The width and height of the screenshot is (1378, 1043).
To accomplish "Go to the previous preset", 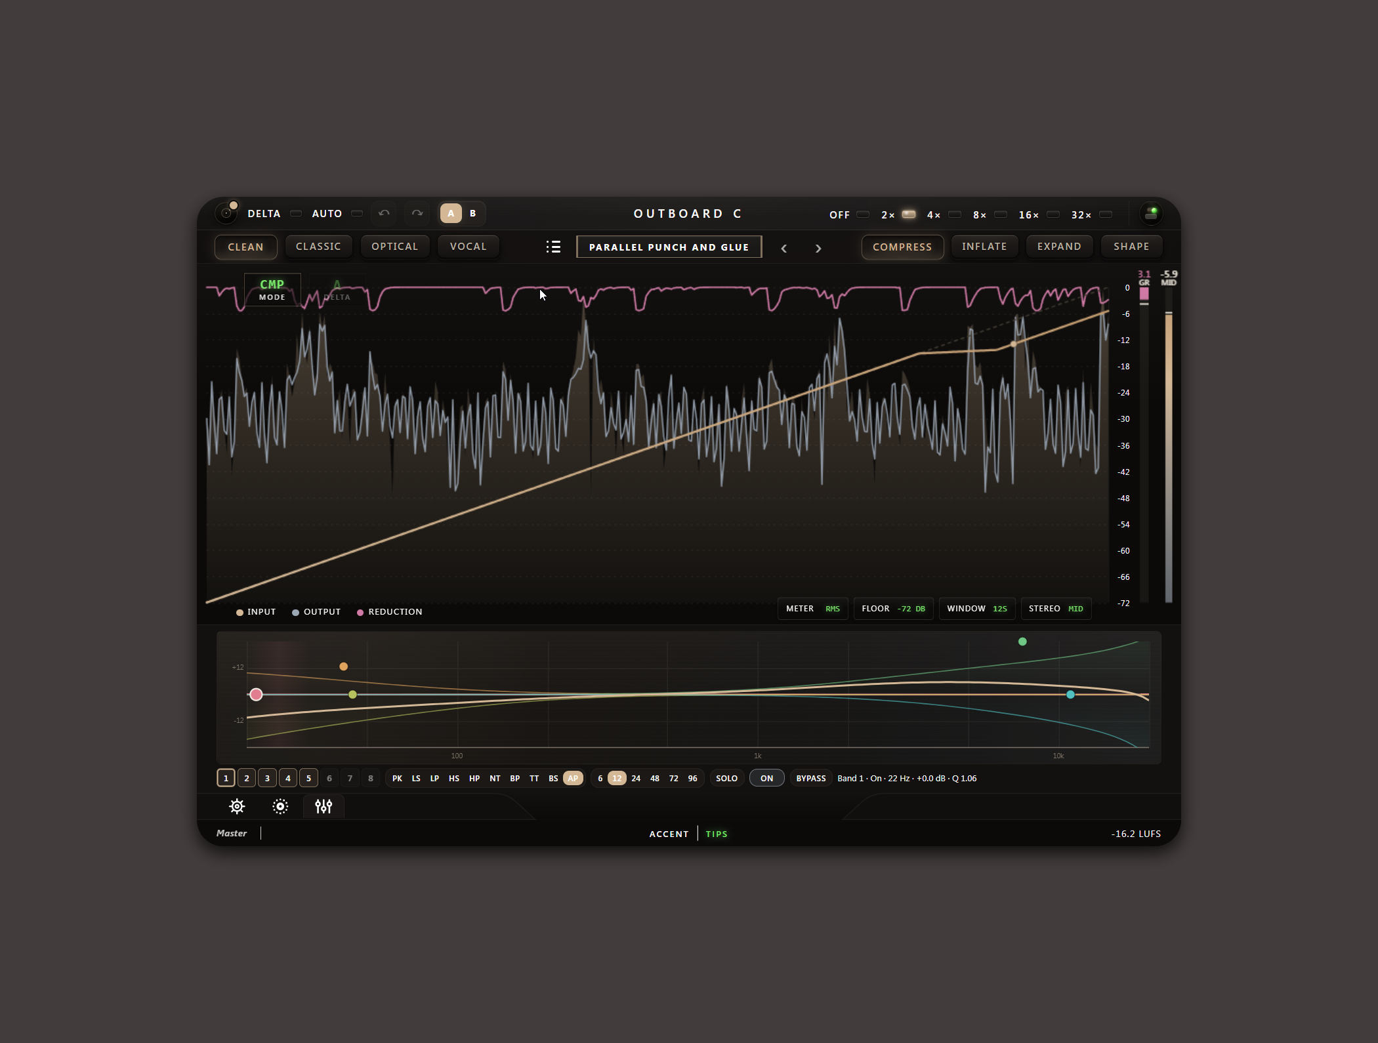I will pos(783,248).
